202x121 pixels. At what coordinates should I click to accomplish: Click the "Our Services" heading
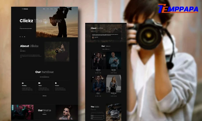pyautogui.click(x=44, y=72)
